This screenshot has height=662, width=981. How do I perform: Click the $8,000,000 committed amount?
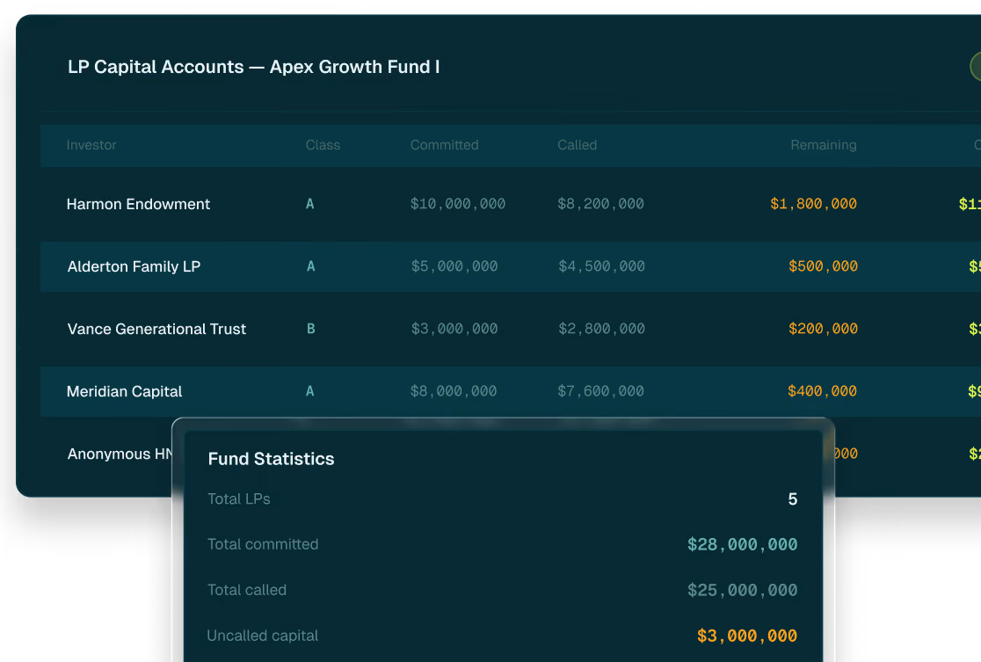(x=454, y=392)
